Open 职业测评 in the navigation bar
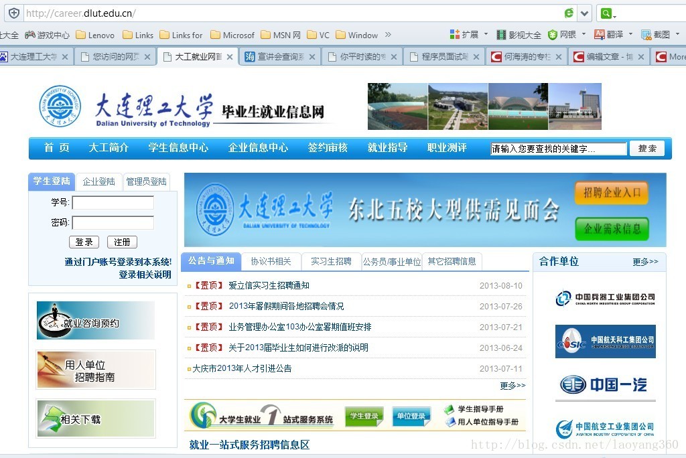Viewport: 686px width, 458px height. pos(447,148)
